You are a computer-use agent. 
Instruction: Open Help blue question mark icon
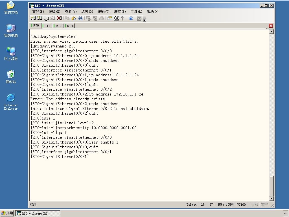[131, 18]
